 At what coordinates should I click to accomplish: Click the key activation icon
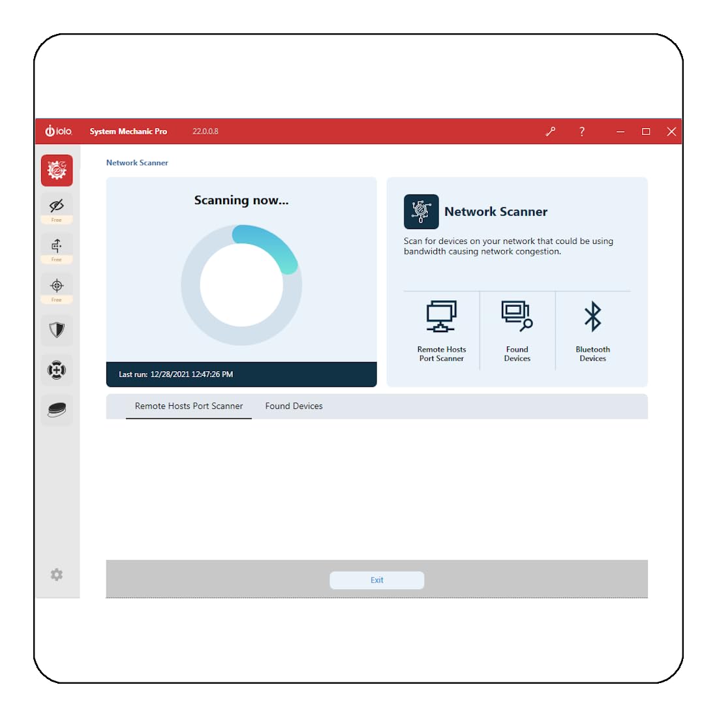pos(551,132)
